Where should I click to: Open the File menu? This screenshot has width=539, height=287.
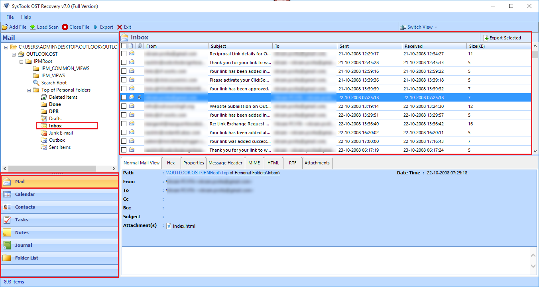pyautogui.click(x=10, y=17)
